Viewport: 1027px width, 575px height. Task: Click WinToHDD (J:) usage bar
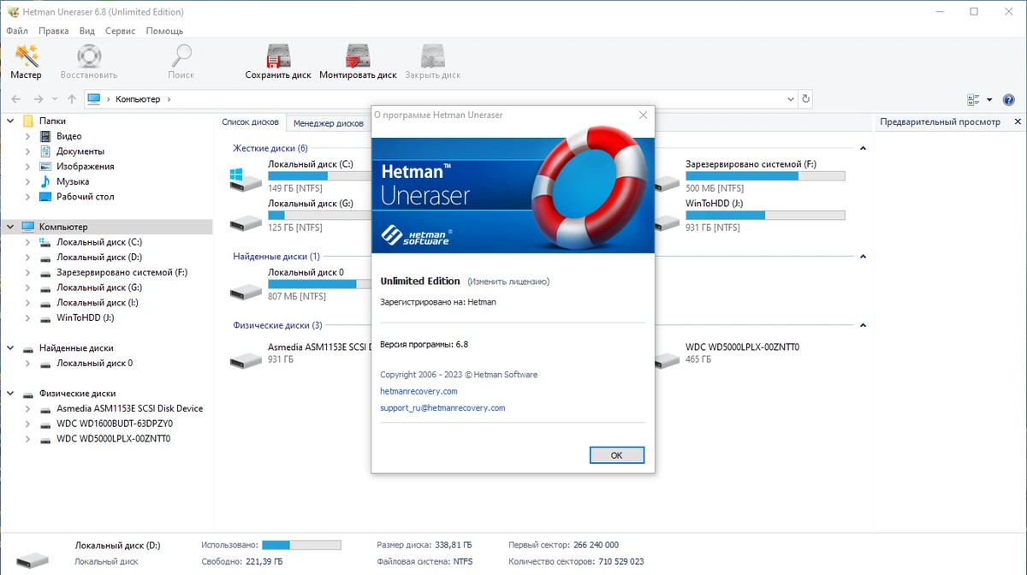point(765,215)
